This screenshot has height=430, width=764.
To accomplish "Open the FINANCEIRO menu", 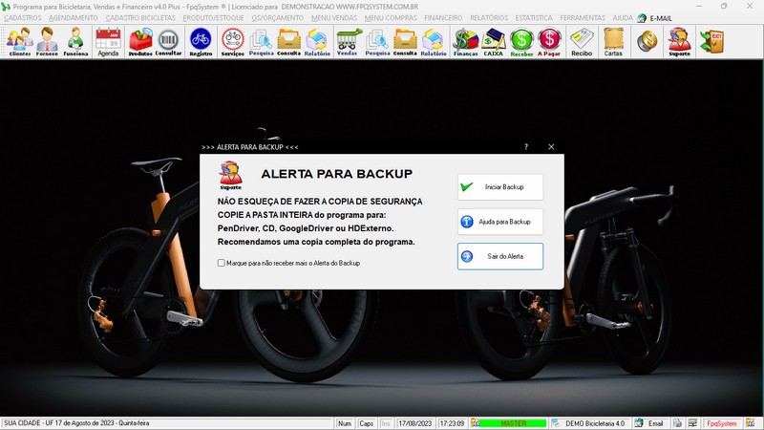I will click(443, 17).
